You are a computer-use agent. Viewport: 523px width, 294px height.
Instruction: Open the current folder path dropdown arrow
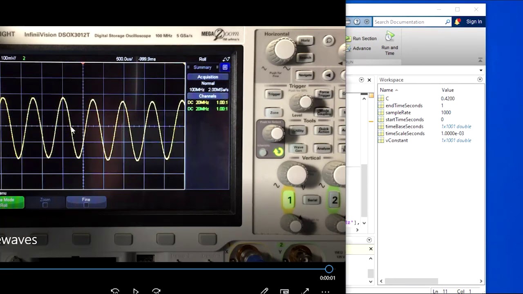click(481, 70)
